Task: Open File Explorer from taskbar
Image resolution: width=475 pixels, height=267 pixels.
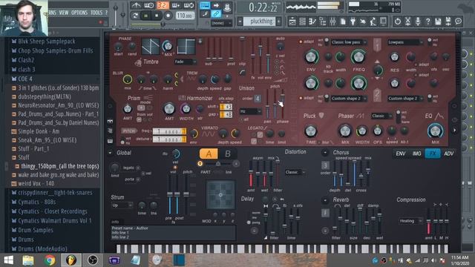Action: coord(28,260)
